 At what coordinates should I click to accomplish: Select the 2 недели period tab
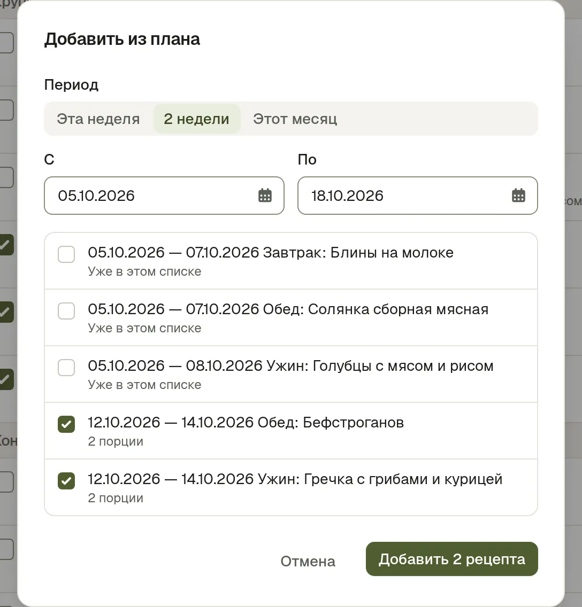[196, 119]
